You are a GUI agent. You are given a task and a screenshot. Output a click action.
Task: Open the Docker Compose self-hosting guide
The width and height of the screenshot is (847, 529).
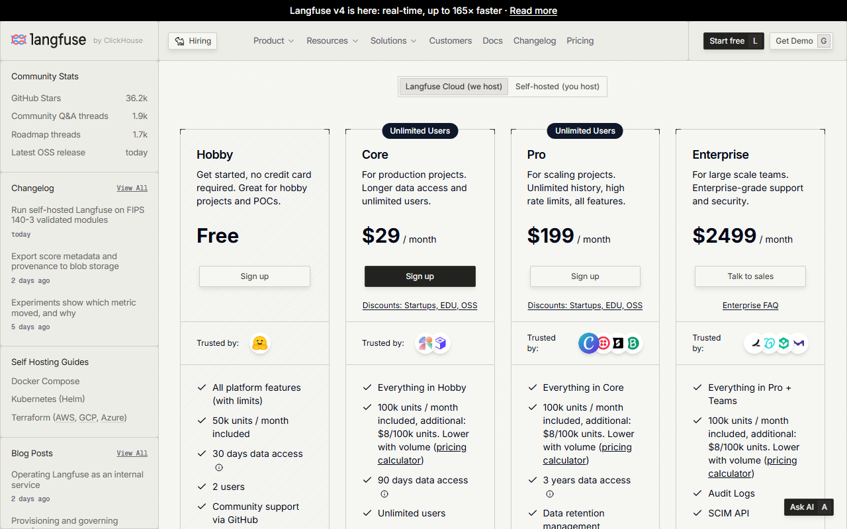(x=45, y=382)
